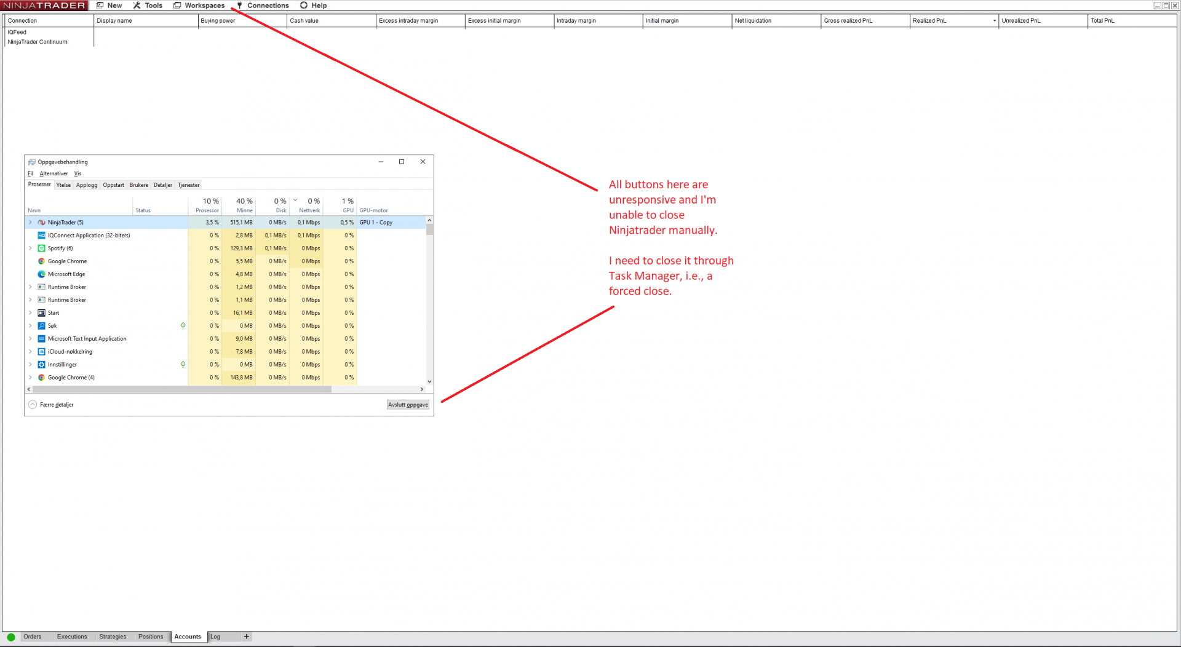The width and height of the screenshot is (1181, 647).
Task: Click Færre detaljer to collapse Task Manager
Action: (x=51, y=405)
